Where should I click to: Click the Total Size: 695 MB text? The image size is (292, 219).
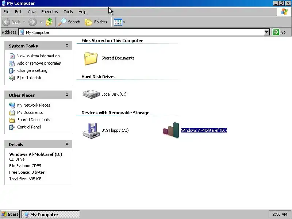[x=25, y=179]
